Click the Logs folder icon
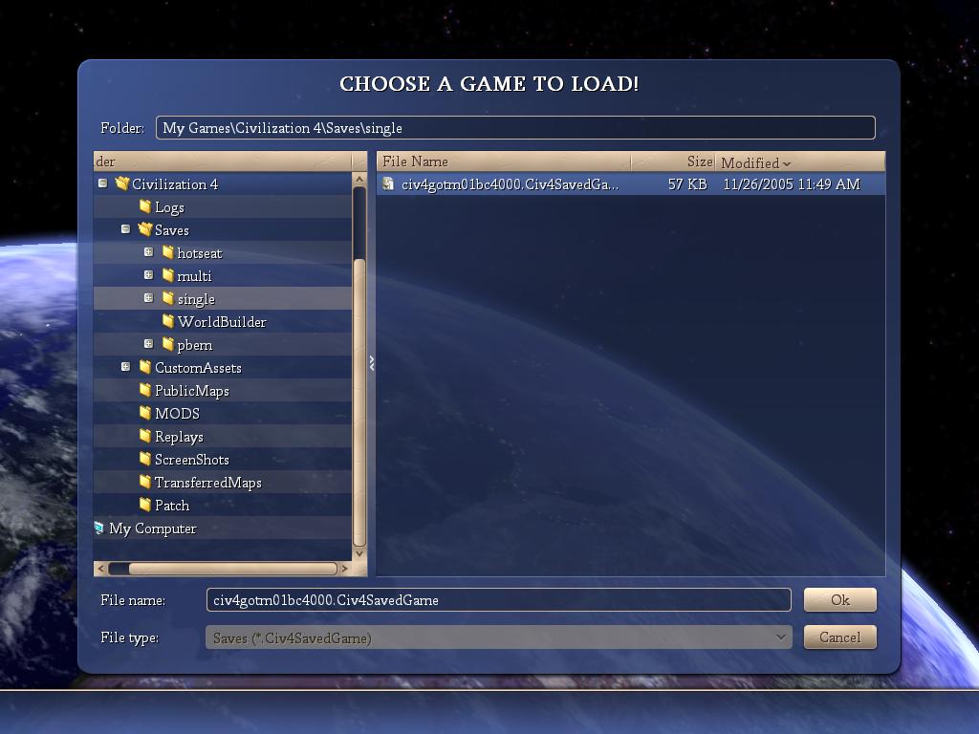 coord(145,206)
